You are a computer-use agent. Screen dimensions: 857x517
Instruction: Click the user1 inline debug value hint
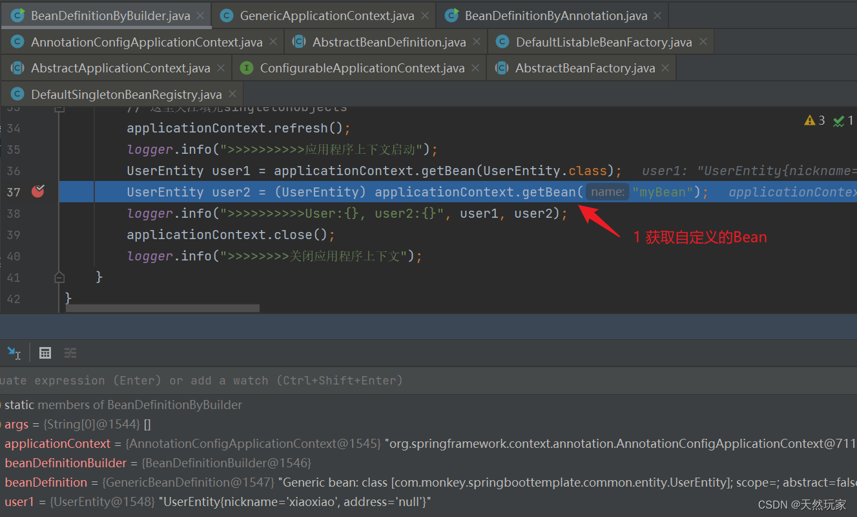pyautogui.click(x=749, y=171)
